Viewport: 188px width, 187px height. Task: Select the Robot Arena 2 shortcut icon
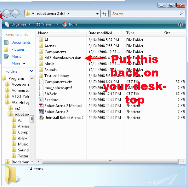(41, 112)
